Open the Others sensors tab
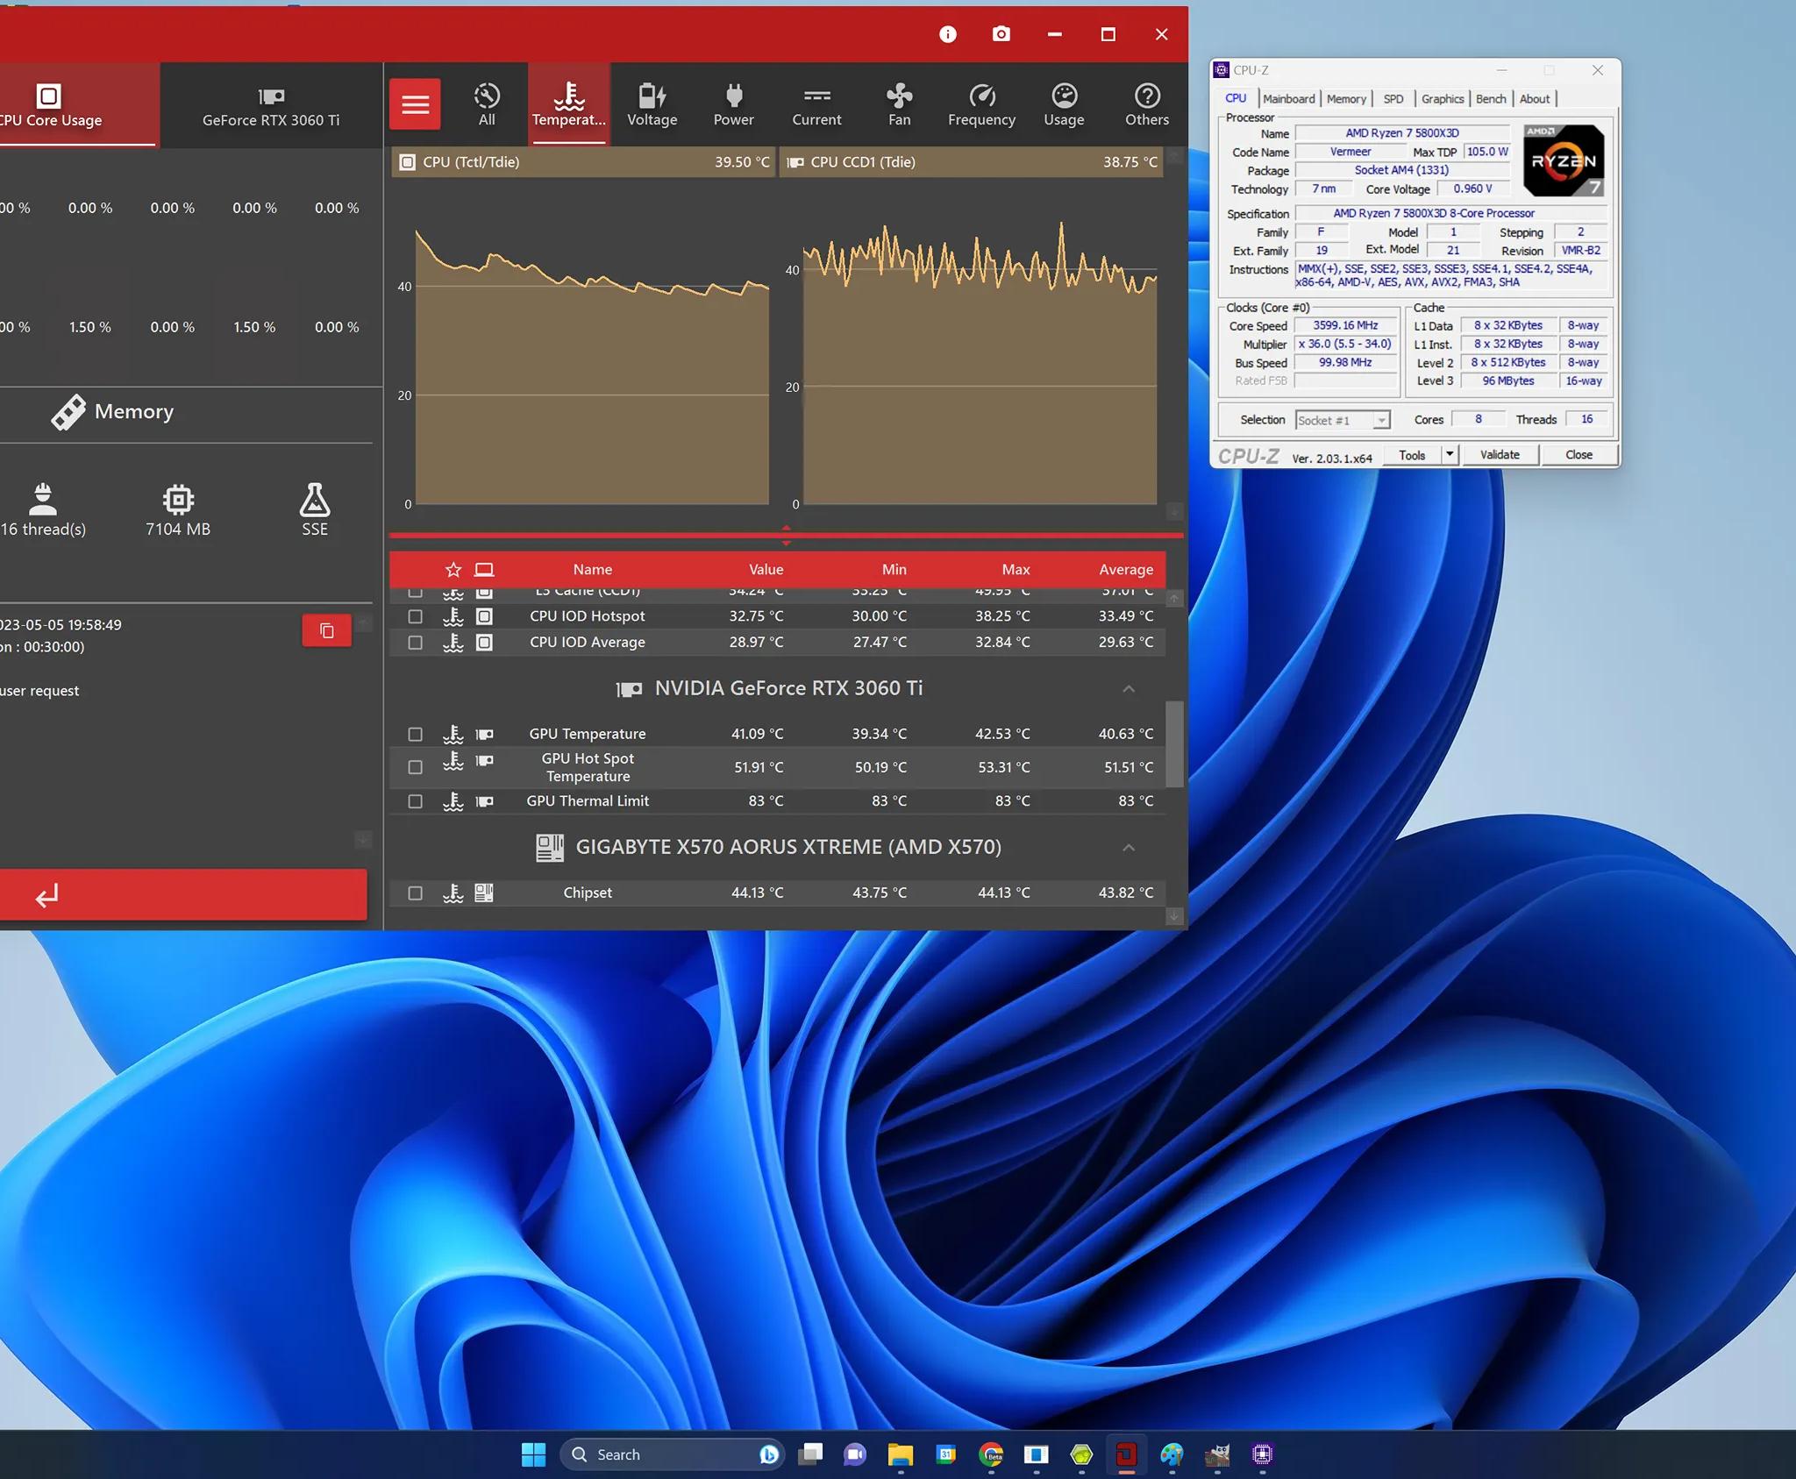The height and width of the screenshot is (1479, 1796). tap(1147, 104)
